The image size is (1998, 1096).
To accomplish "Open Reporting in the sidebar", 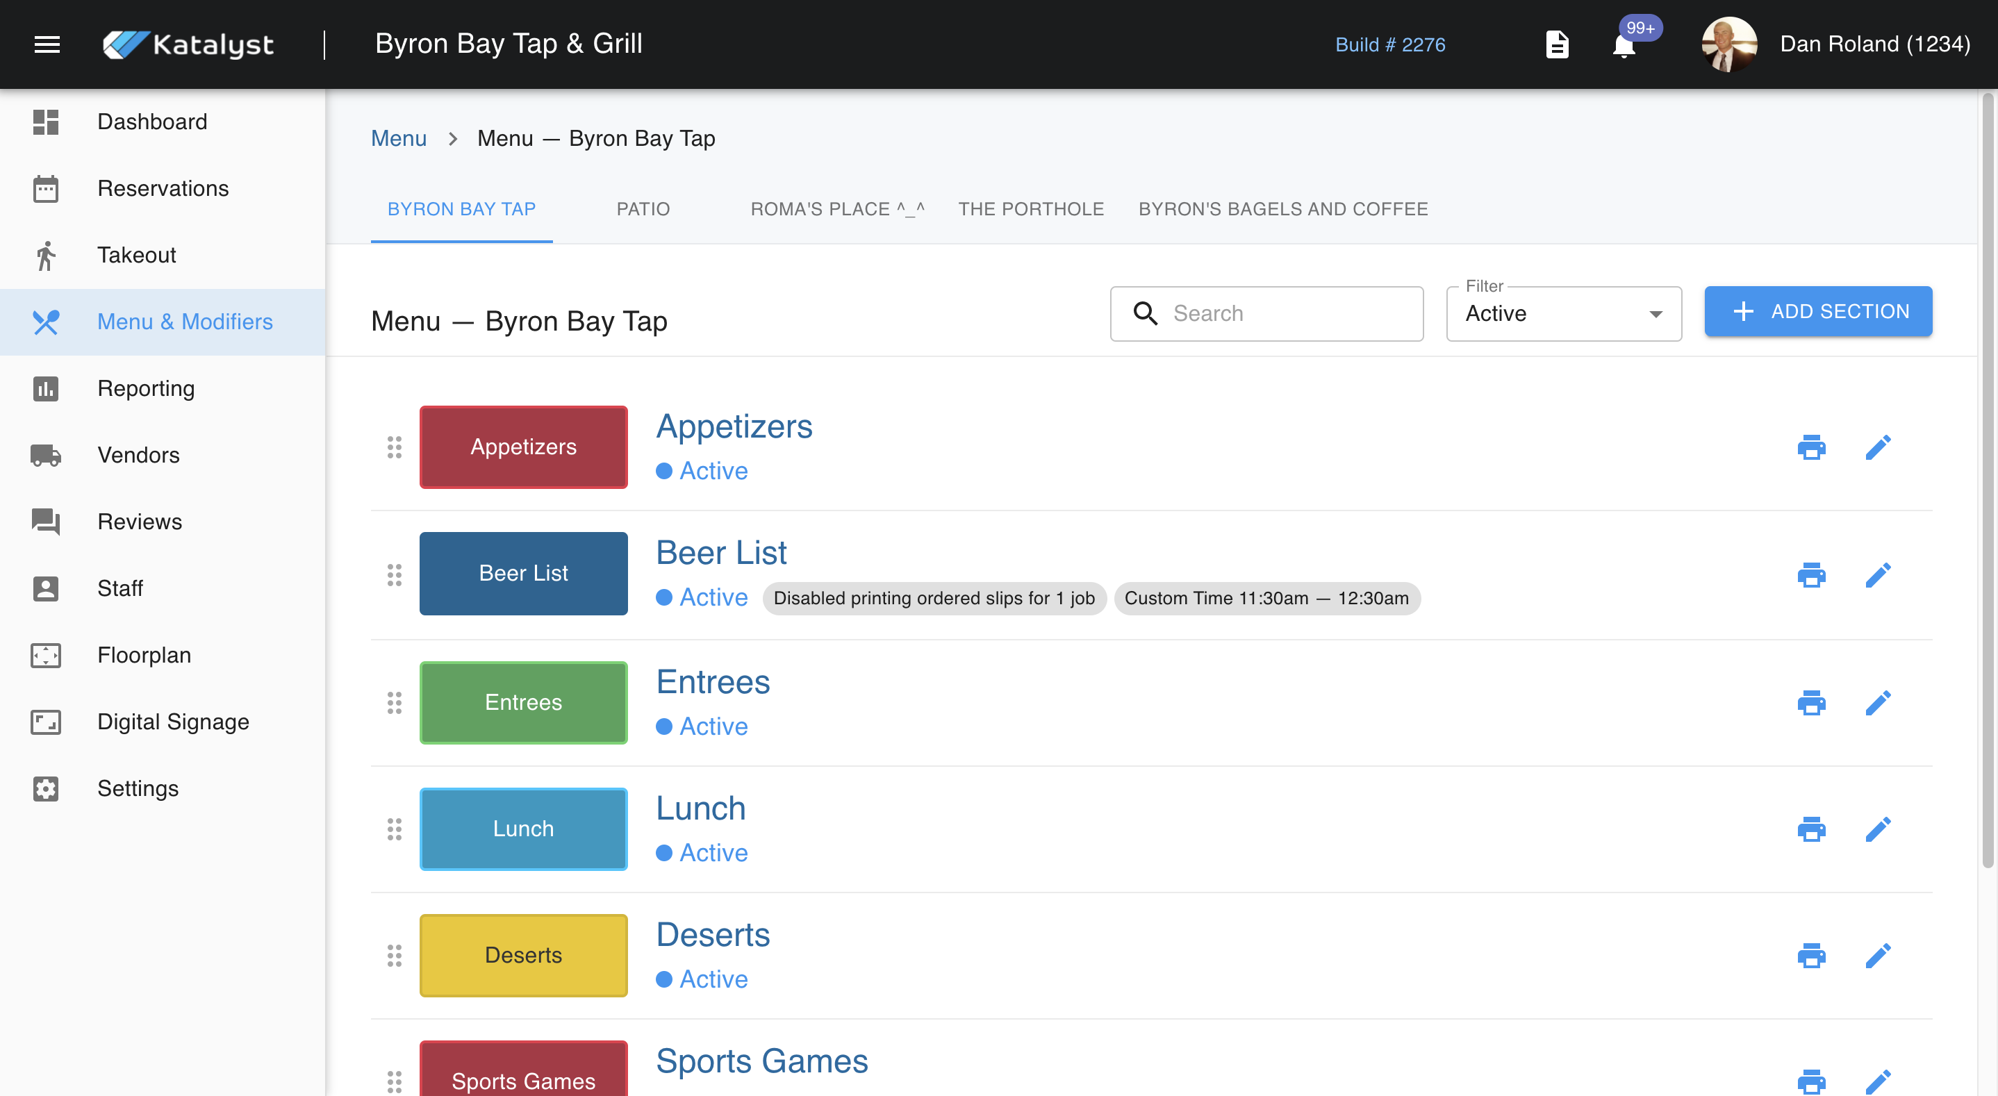I will [146, 389].
